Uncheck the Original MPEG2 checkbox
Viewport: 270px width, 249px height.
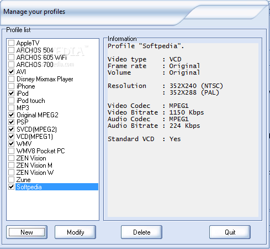coord(12,115)
